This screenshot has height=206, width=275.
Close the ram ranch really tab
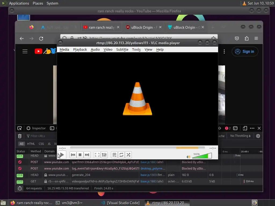(x=118, y=27)
